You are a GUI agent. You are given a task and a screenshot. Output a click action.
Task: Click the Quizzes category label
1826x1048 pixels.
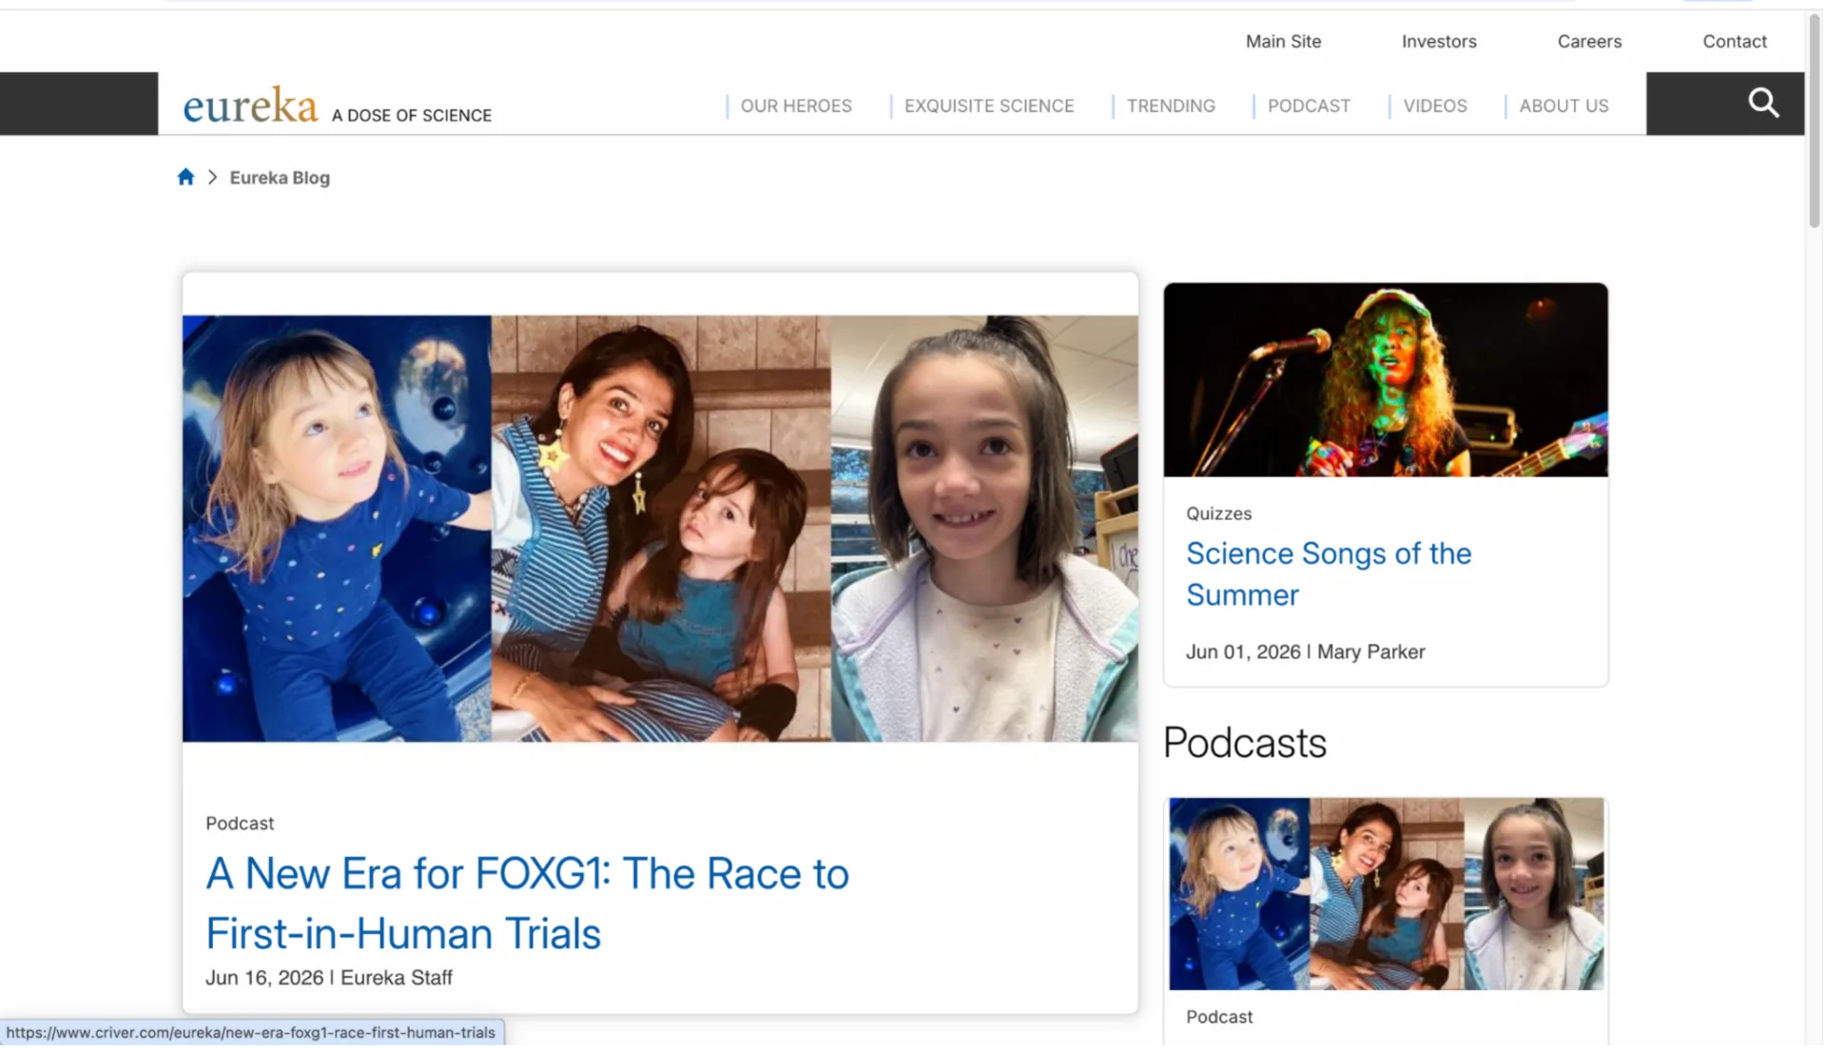point(1219,514)
